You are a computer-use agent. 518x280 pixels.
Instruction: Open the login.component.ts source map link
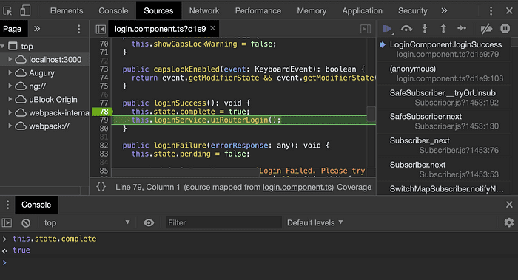click(x=297, y=188)
